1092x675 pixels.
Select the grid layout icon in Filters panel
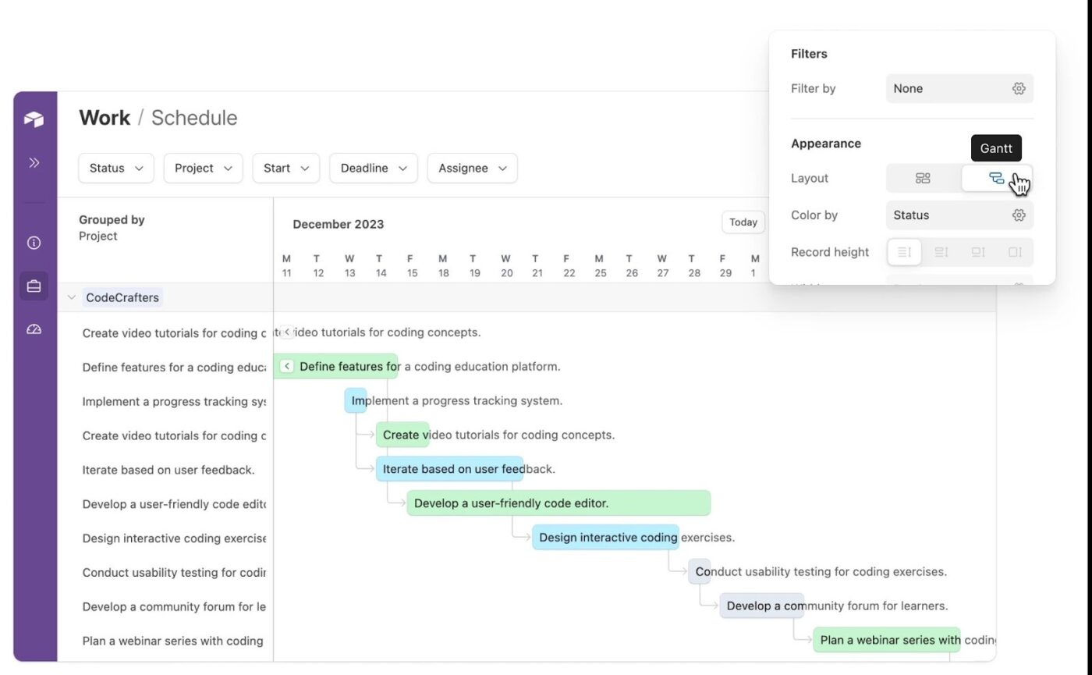click(x=923, y=178)
